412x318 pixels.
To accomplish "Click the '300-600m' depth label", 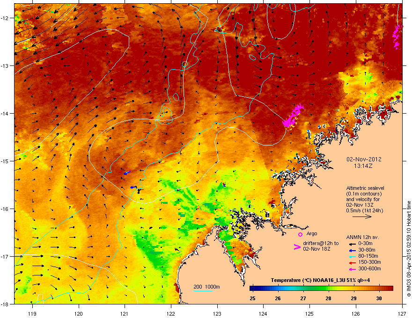I will [369, 269].
